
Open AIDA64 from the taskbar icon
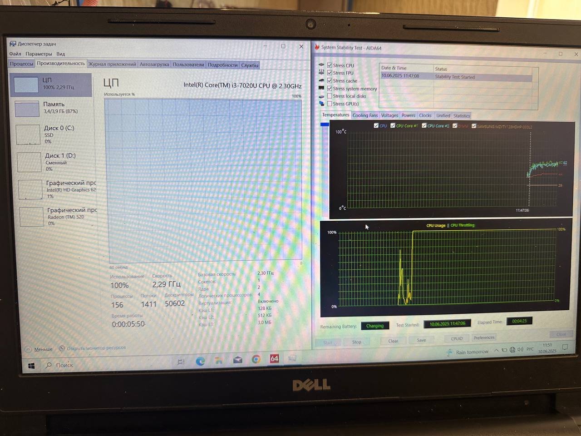tap(274, 359)
